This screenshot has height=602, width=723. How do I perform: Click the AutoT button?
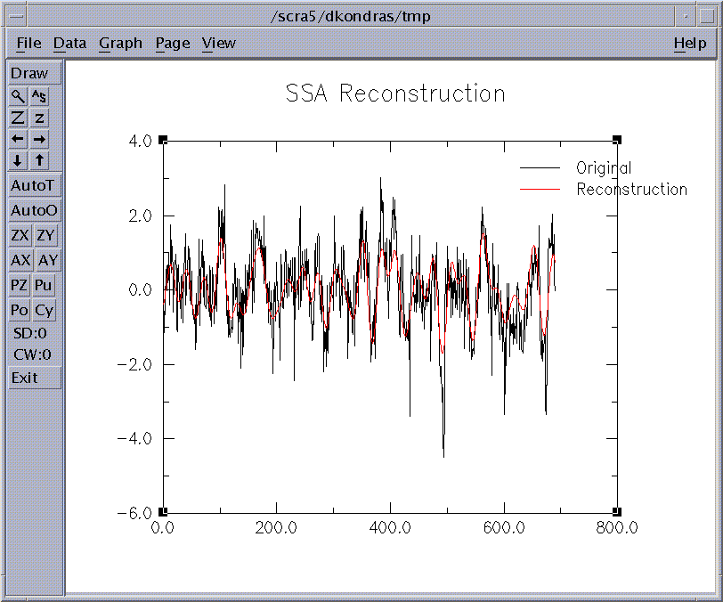point(35,186)
